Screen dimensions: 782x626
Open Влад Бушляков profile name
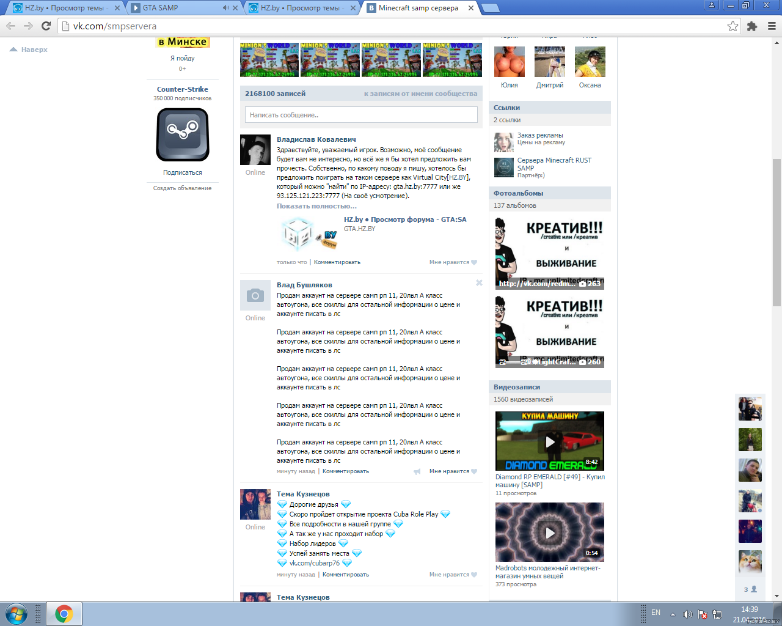point(304,285)
